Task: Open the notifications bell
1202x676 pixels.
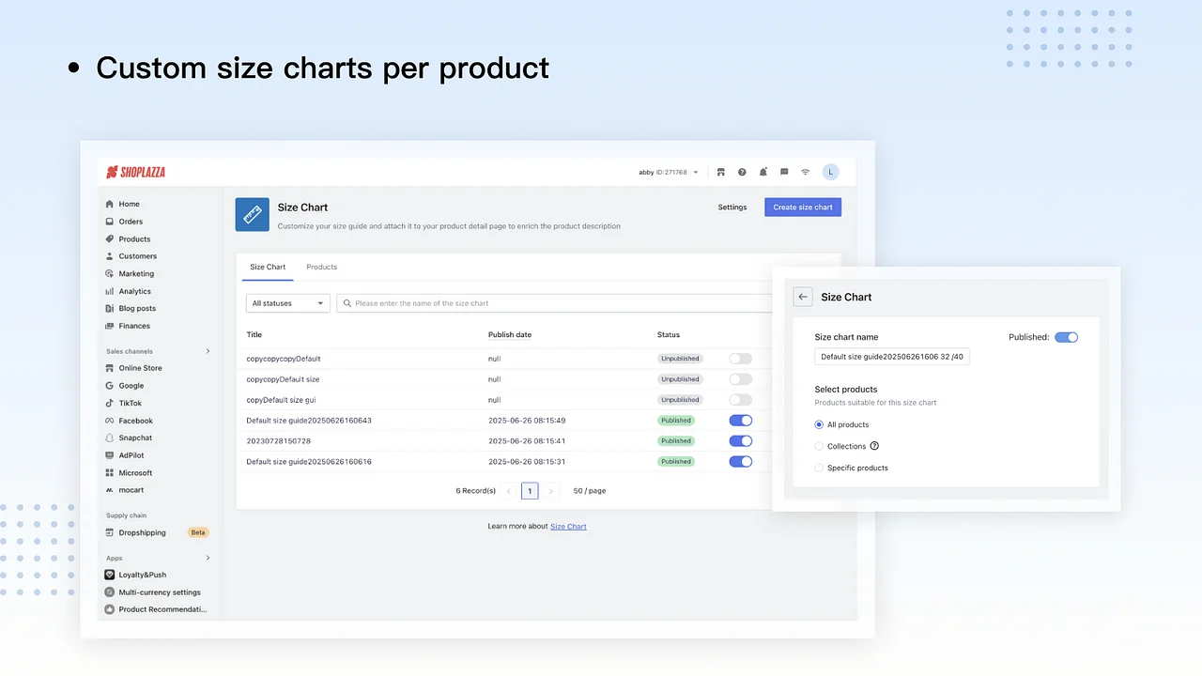Action: (763, 172)
